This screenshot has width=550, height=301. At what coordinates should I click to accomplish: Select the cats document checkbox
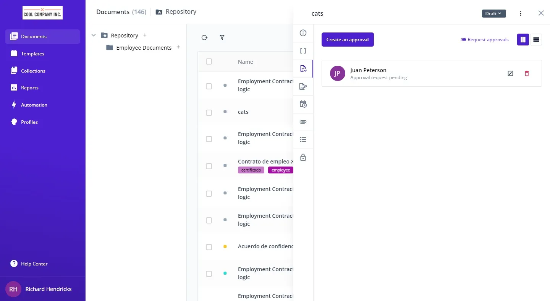(x=209, y=113)
